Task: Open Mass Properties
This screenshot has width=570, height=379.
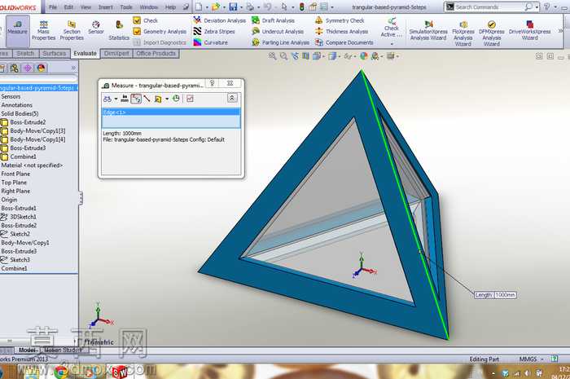Action: click(43, 30)
